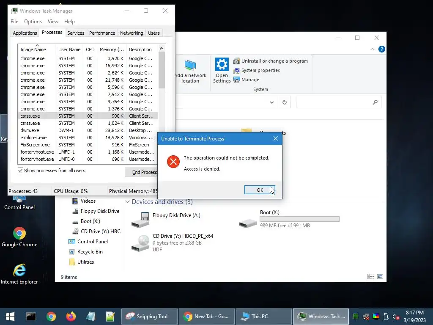This screenshot has width=433, height=325.
Task: Select the highlighted csrss.exe 900 K row
Action: point(88,116)
